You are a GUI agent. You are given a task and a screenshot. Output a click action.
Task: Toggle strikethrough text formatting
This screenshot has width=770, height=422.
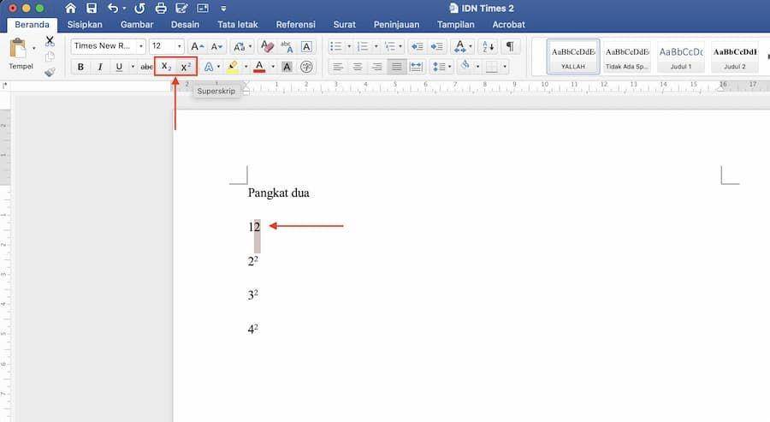(146, 67)
